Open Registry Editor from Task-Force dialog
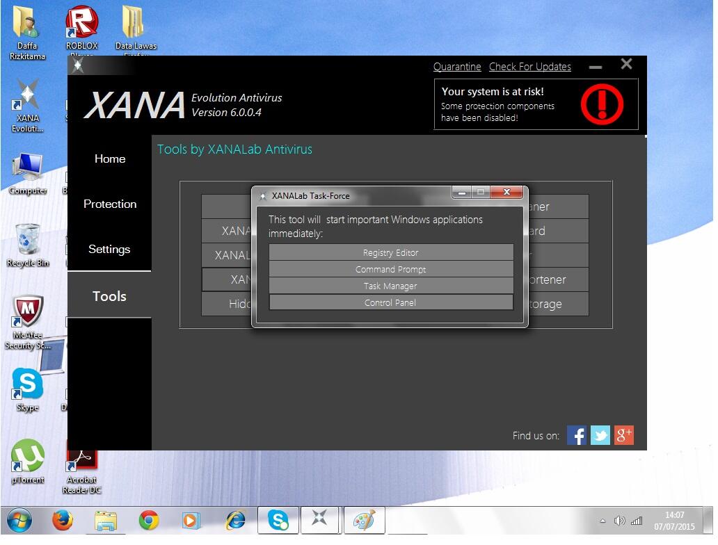718x545 pixels. click(390, 252)
